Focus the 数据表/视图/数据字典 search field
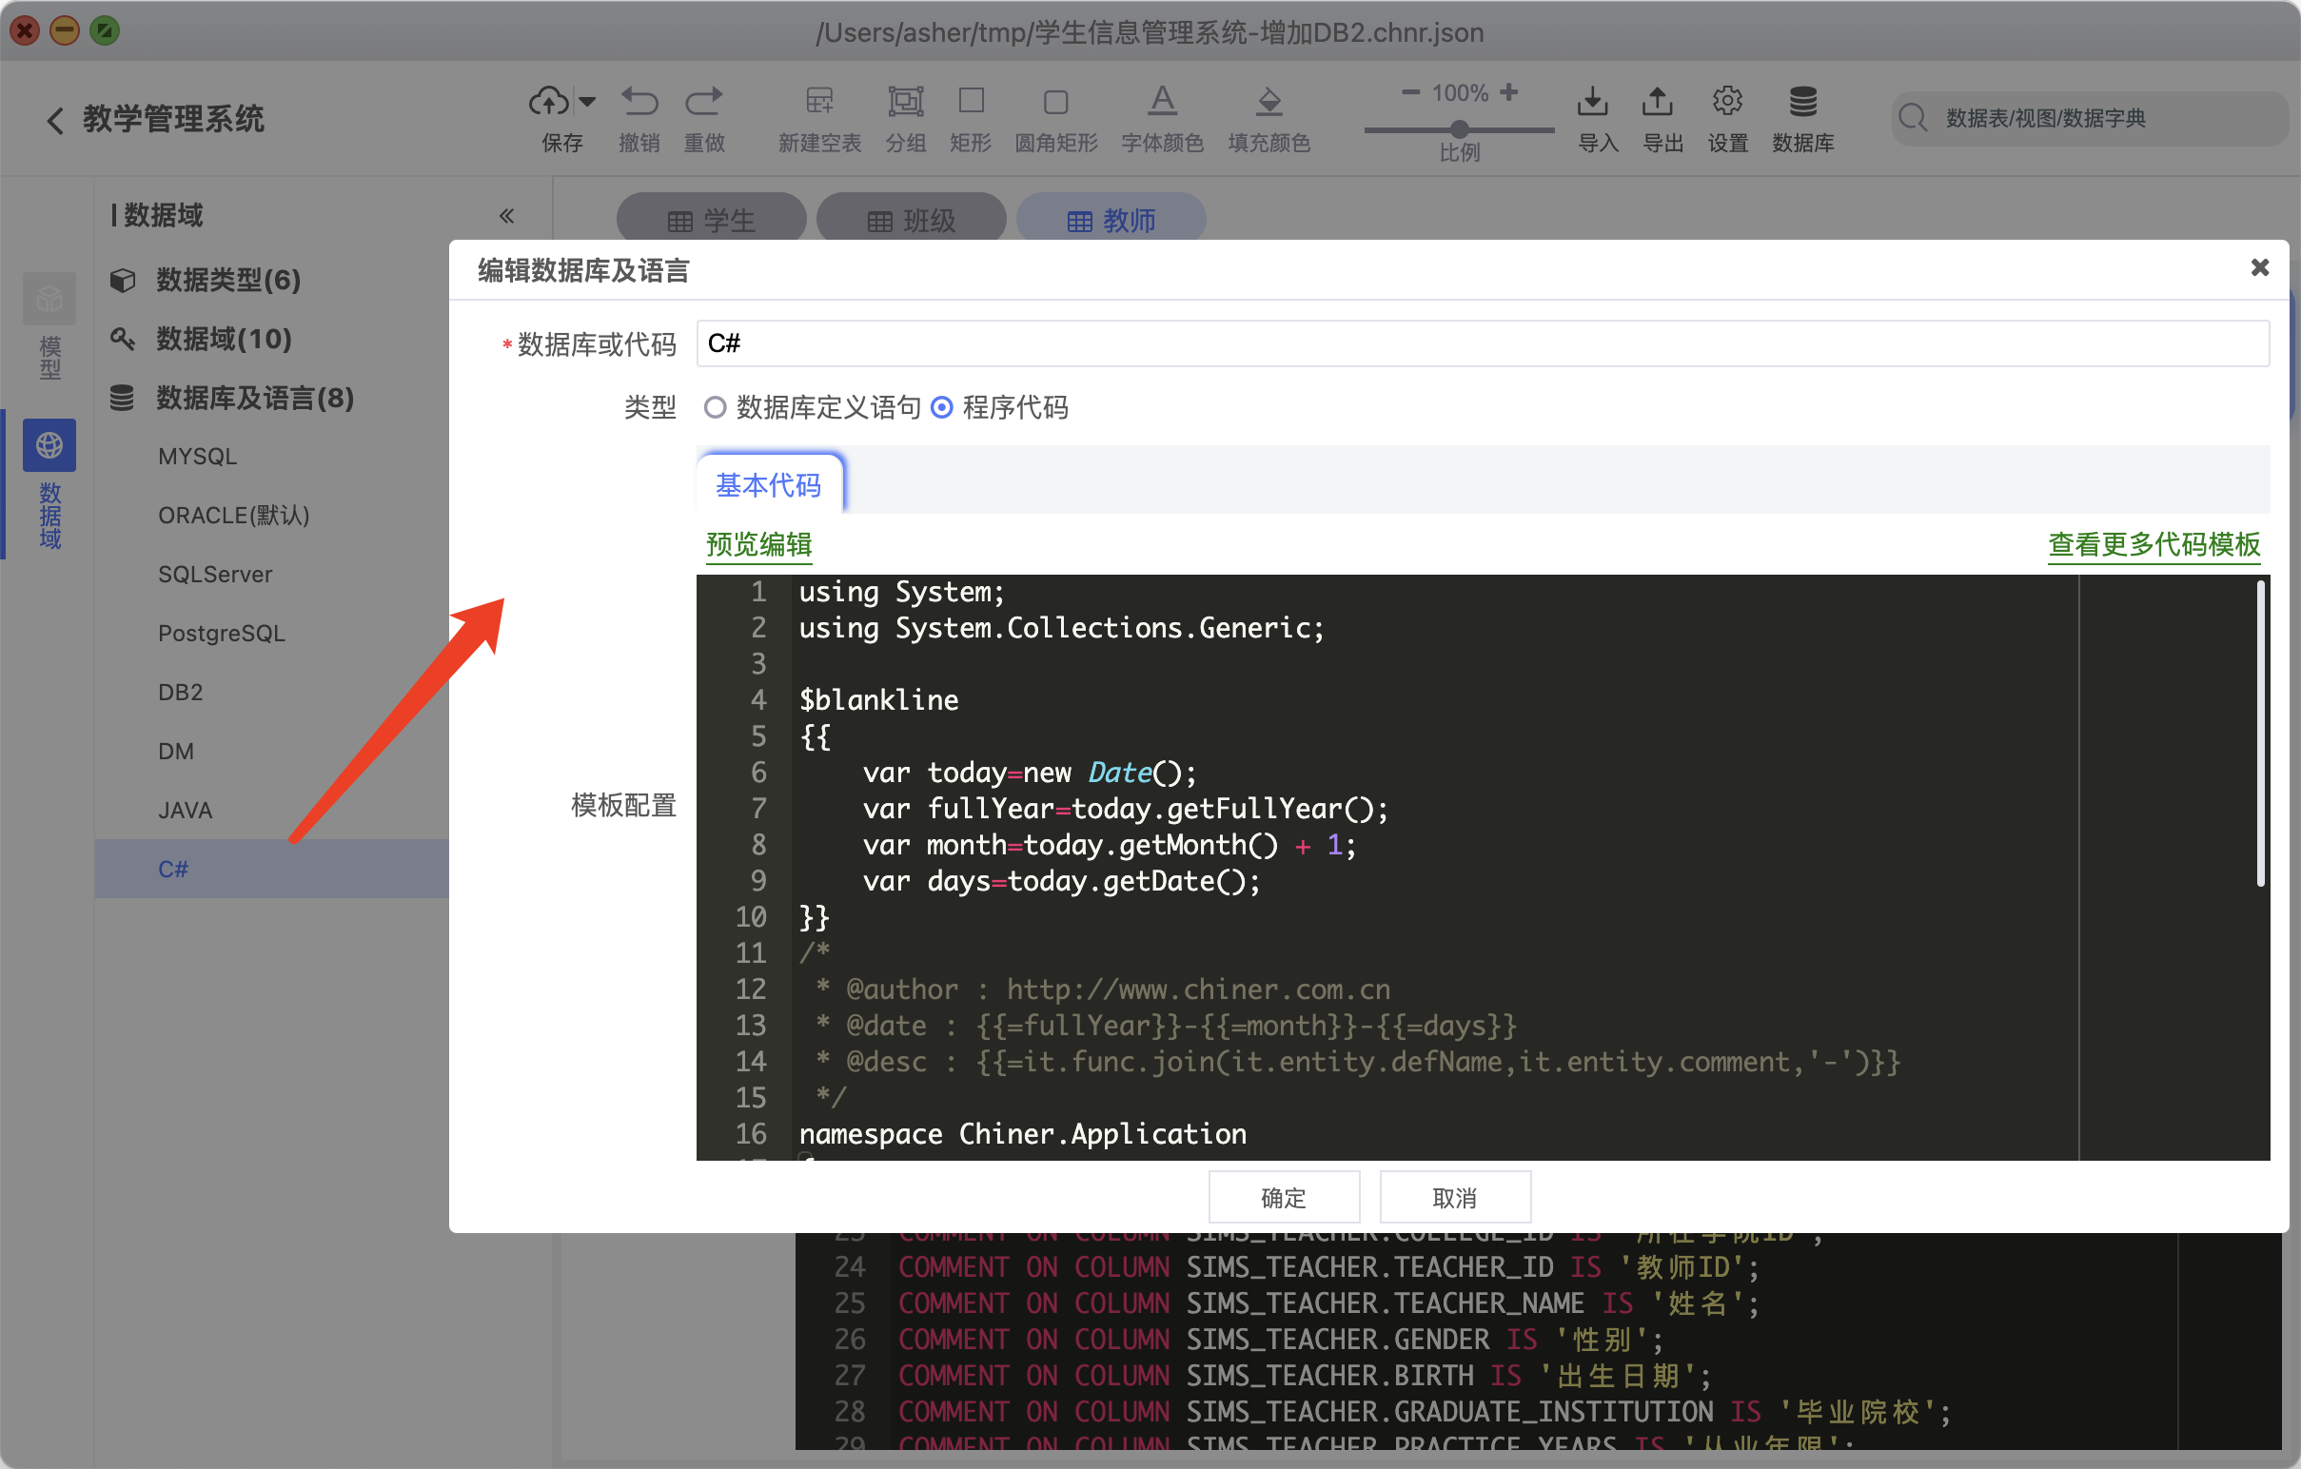2301x1469 pixels. click(x=2088, y=118)
